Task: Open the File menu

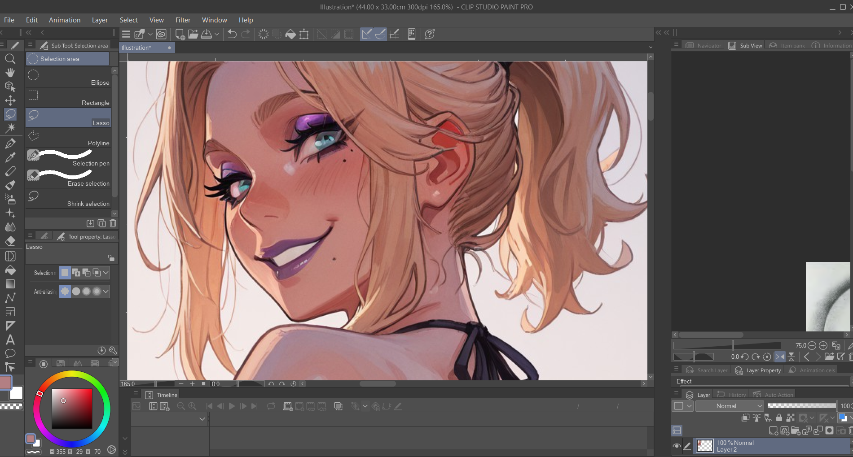Action: [9, 20]
